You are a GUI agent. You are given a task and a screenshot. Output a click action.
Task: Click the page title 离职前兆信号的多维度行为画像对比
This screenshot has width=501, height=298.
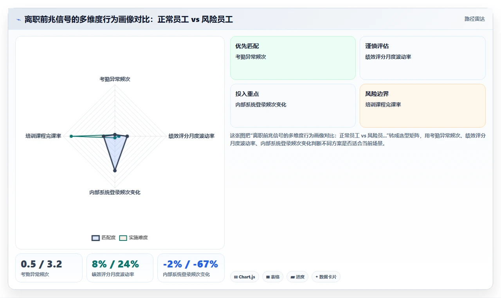coord(128,19)
